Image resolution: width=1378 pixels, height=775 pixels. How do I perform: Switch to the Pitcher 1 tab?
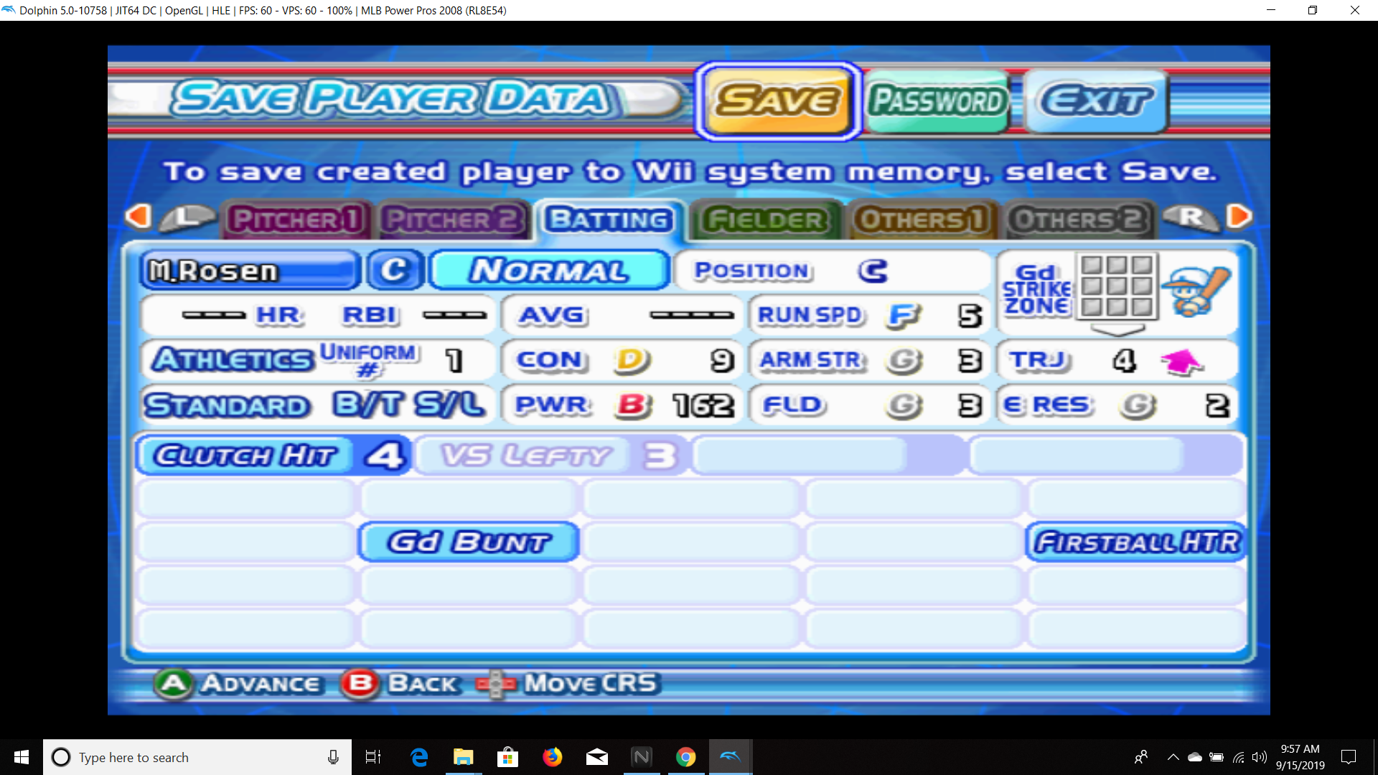[x=296, y=219]
